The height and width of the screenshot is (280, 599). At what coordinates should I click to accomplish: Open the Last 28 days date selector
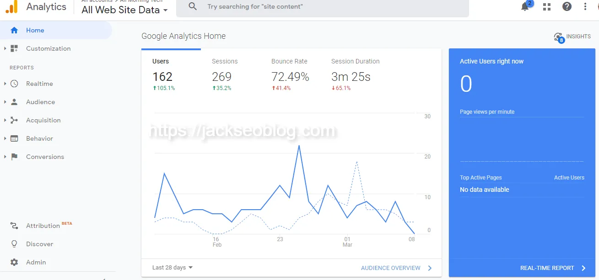[x=171, y=267]
